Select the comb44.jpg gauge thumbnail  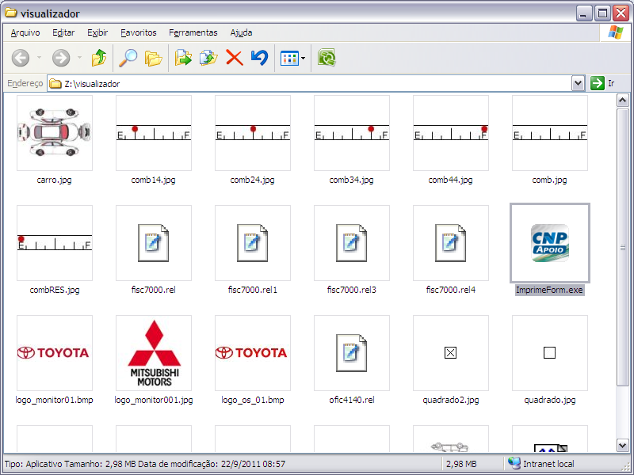coord(451,133)
